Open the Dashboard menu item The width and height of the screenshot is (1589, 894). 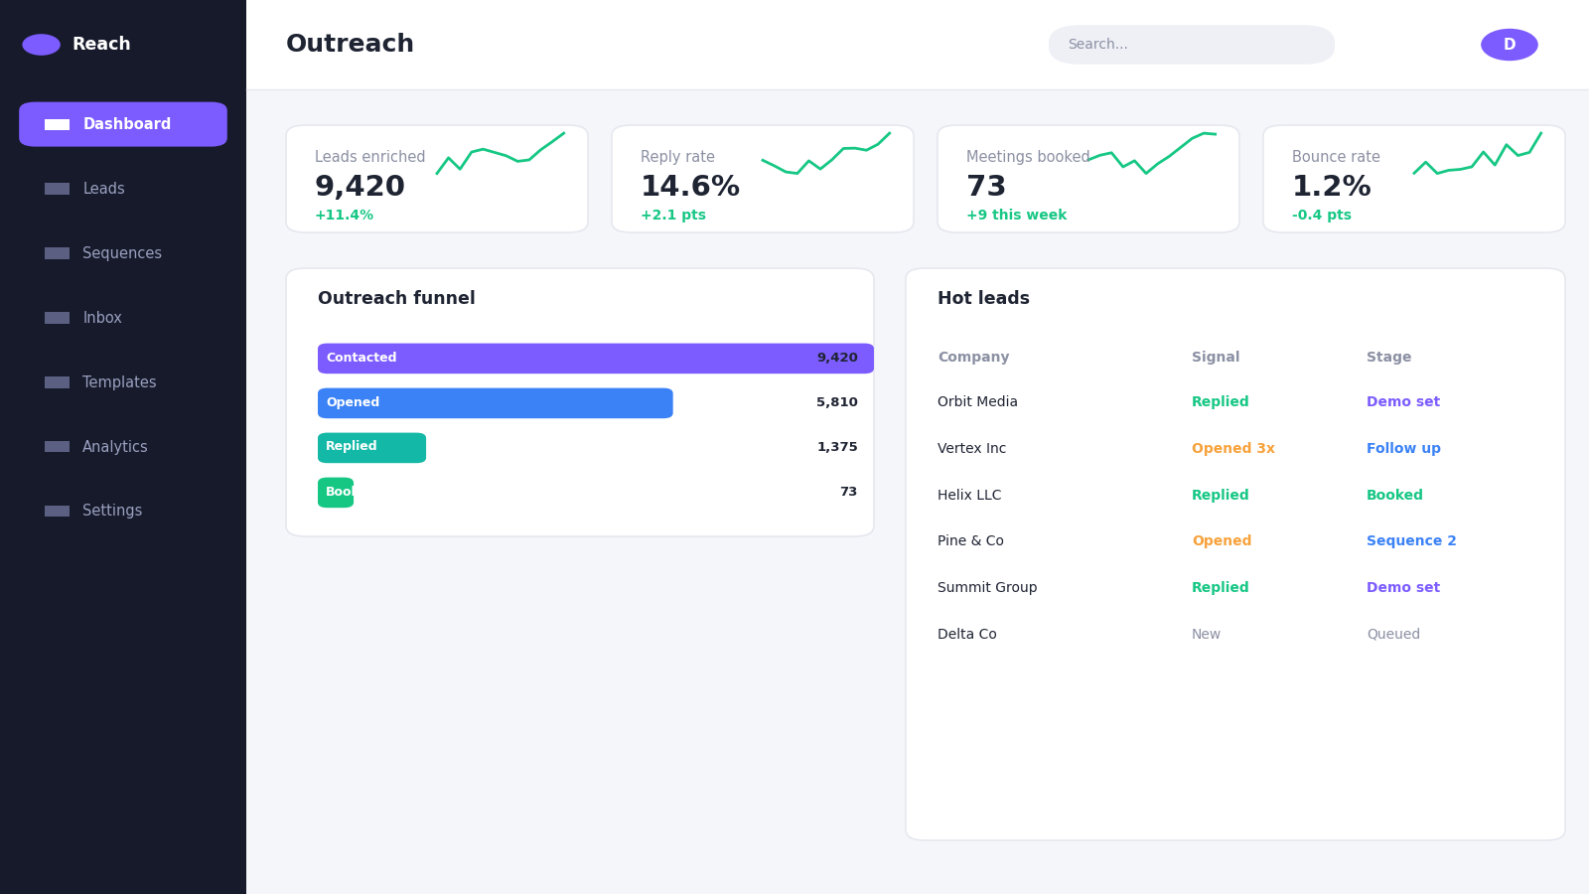123,124
